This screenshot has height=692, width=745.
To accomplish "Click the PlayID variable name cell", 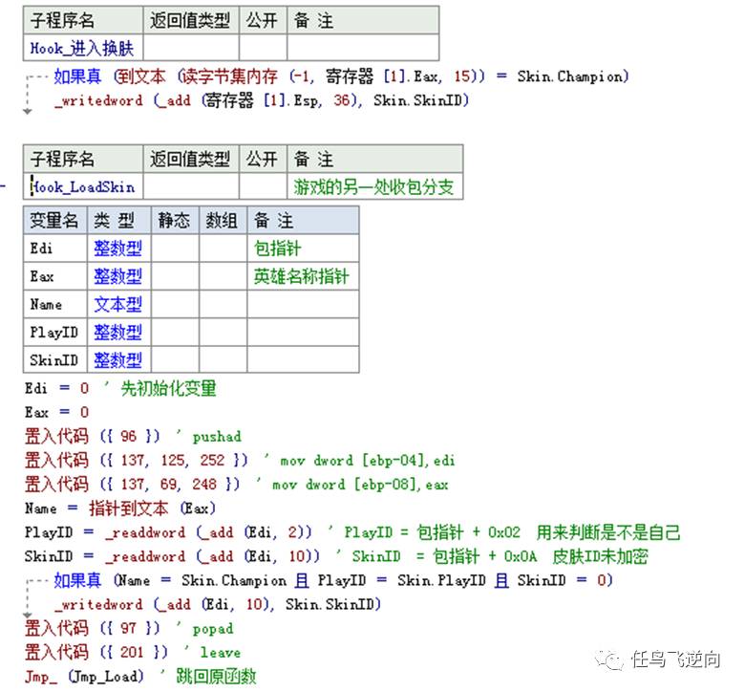I will tap(53, 332).
